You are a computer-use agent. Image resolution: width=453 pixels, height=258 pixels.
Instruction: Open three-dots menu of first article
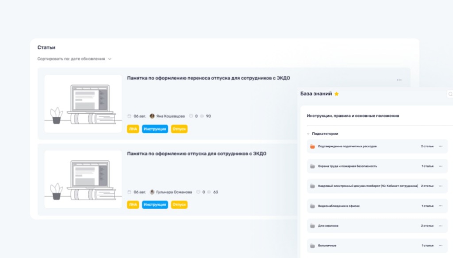[x=399, y=80]
